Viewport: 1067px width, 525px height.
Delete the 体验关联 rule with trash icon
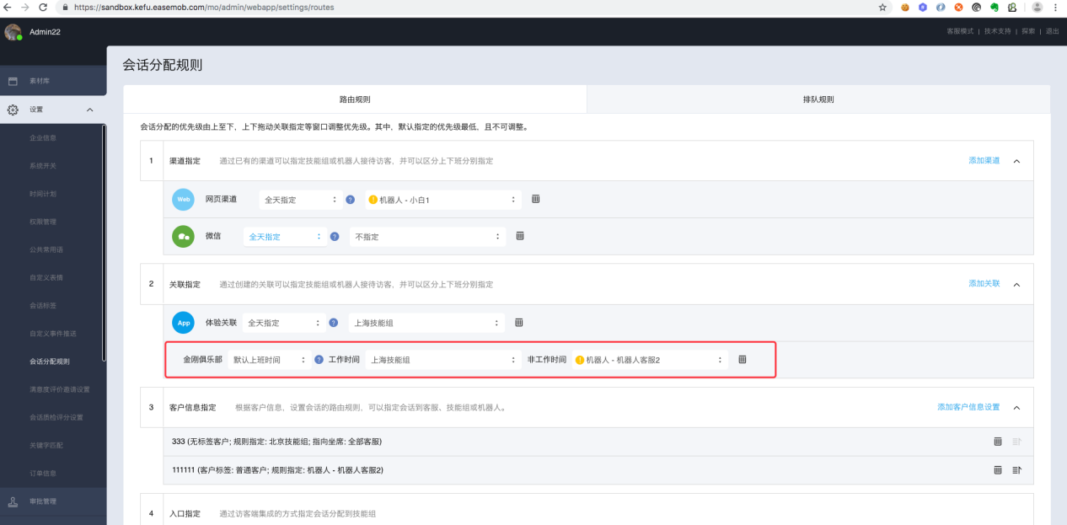[519, 323]
